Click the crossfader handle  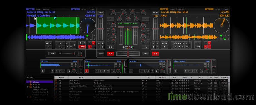(x=128, y=54)
